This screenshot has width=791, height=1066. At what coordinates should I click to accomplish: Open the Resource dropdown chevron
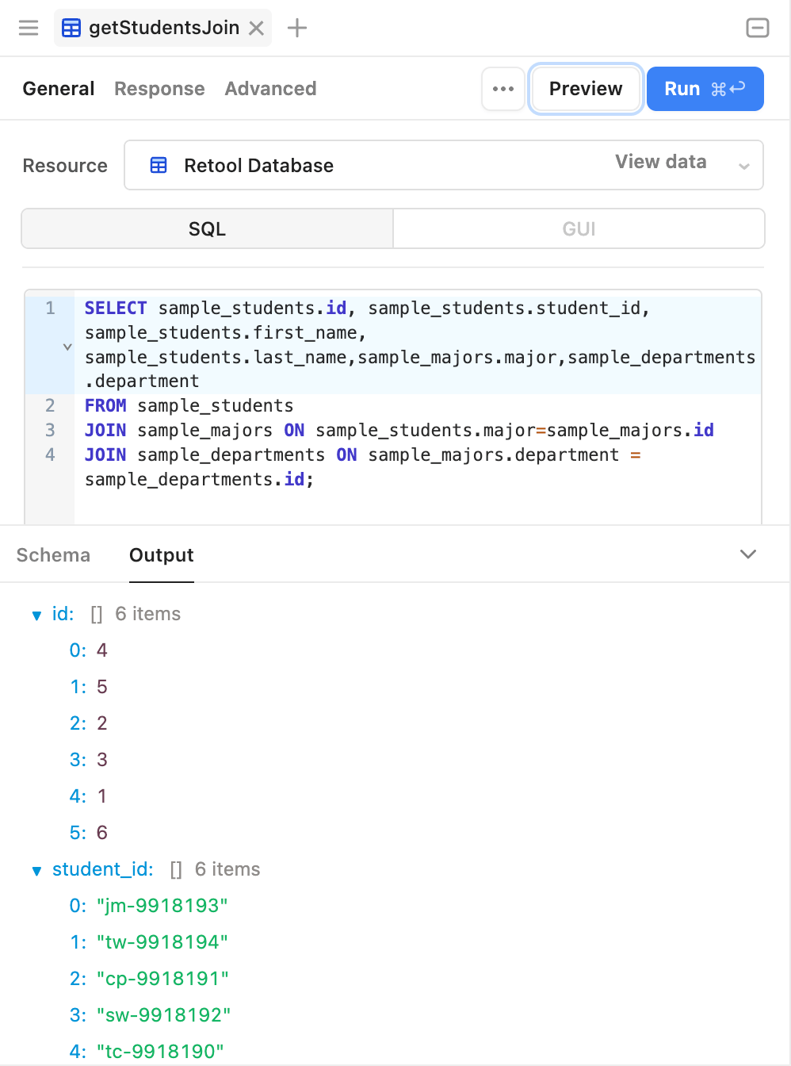coord(744,166)
